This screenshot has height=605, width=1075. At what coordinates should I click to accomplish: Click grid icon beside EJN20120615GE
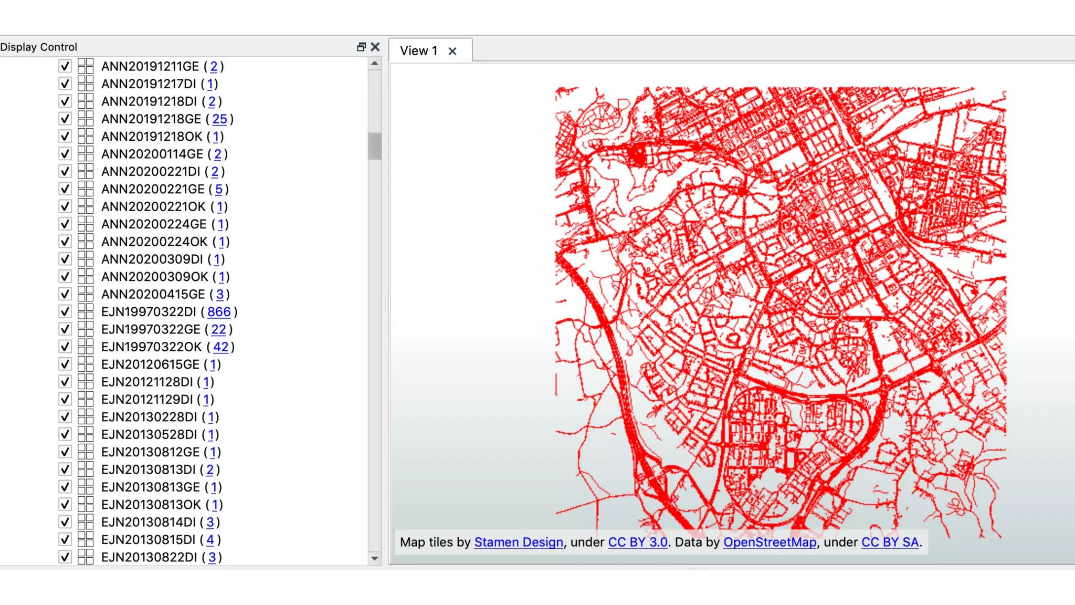point(85,364)
